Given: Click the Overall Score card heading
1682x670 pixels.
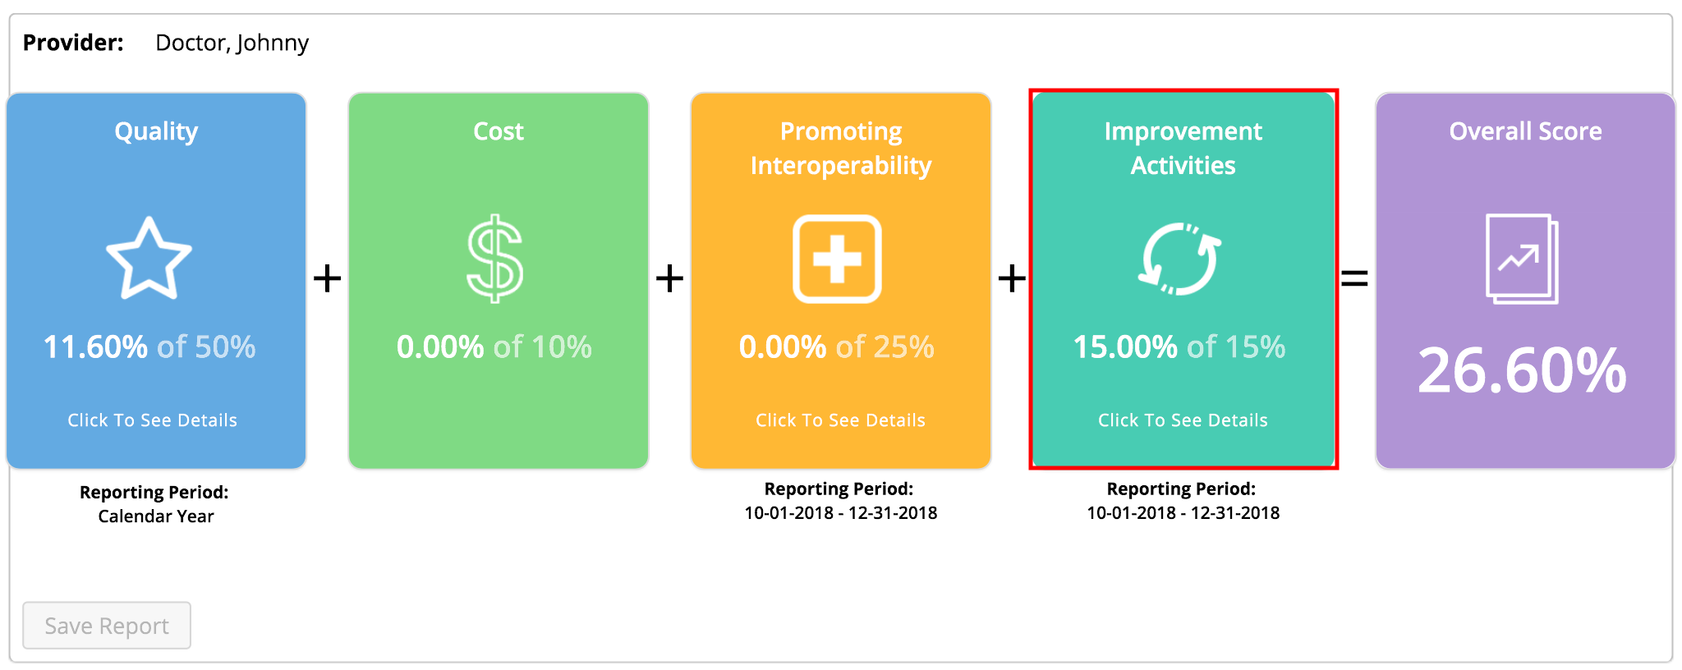Looking at the screenshot, I should (x=1525, y=131).
